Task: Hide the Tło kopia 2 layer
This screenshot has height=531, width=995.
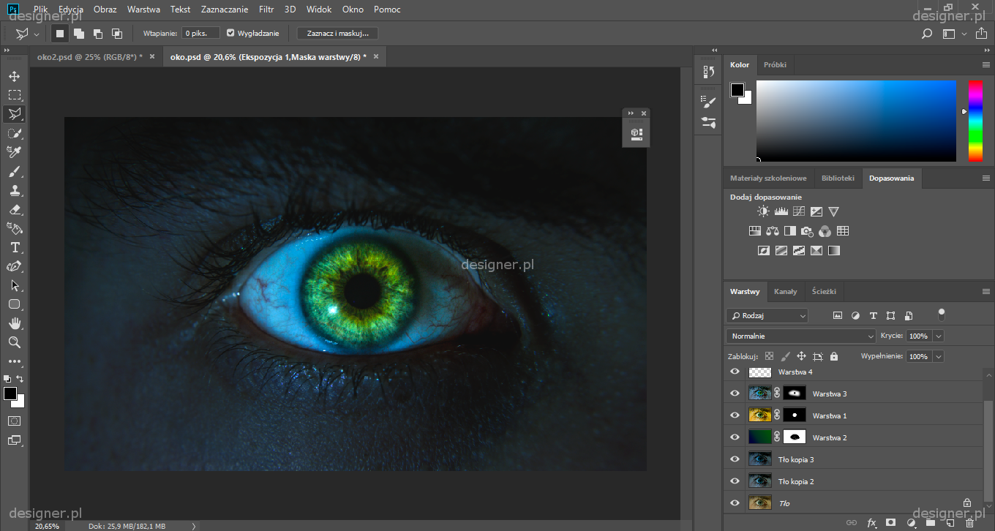Action: pyautogui.click(x=735, y=481)
